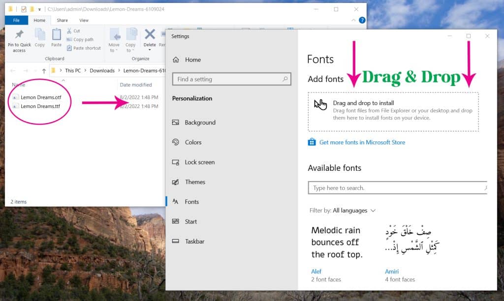Click the Explorer help question mark icon
Viewport: 504px width, 301px height.
(362, 20)
